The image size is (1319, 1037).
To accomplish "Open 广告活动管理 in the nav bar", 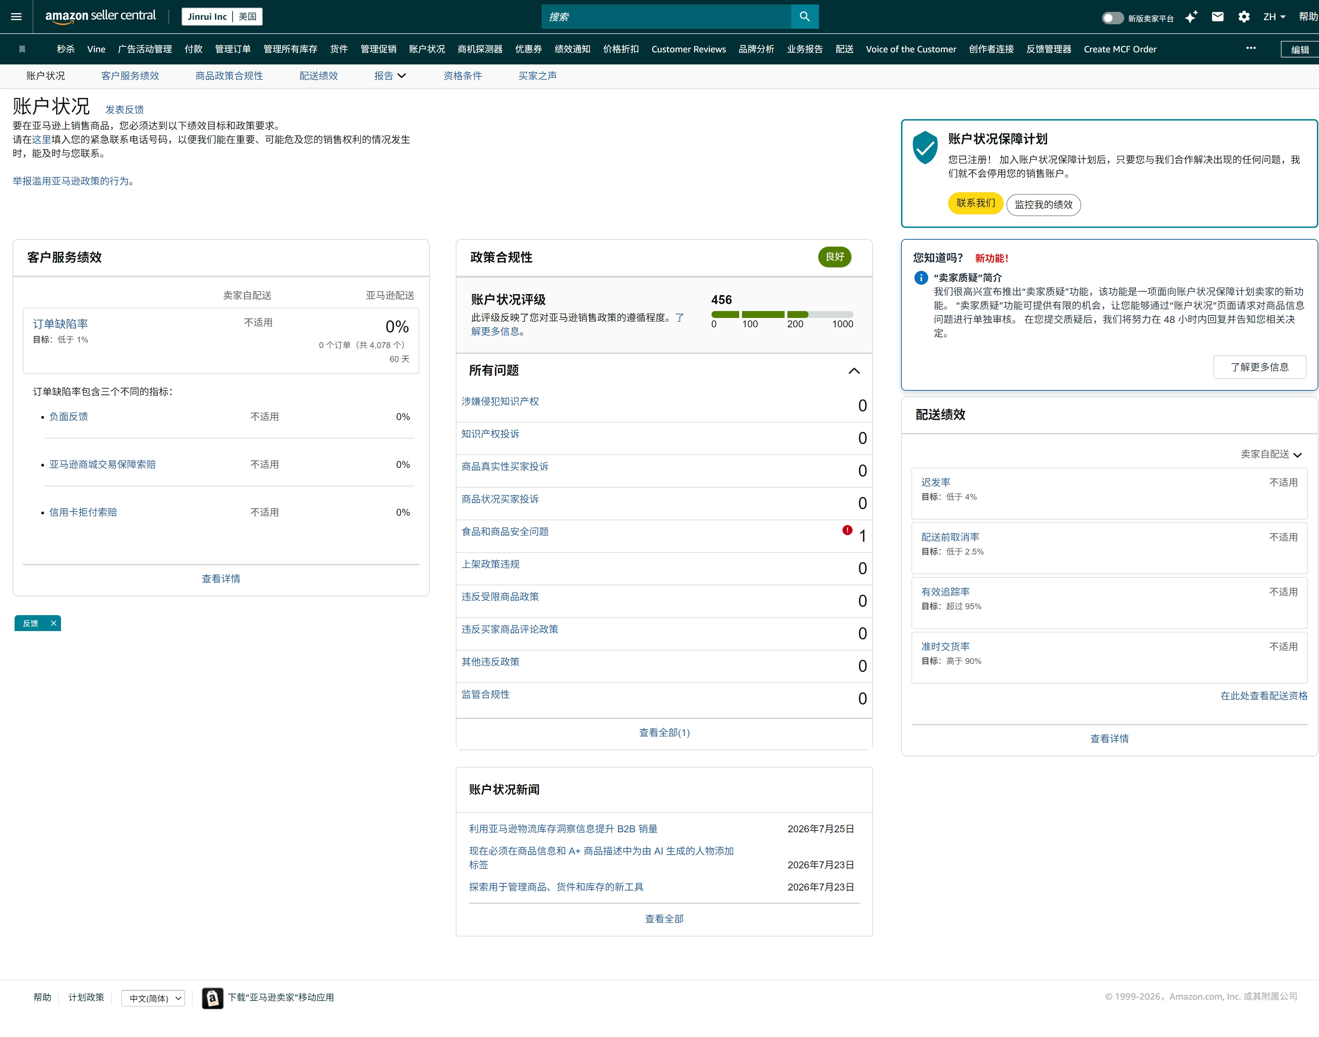I will pyautogui.click(x=145, y=49).
